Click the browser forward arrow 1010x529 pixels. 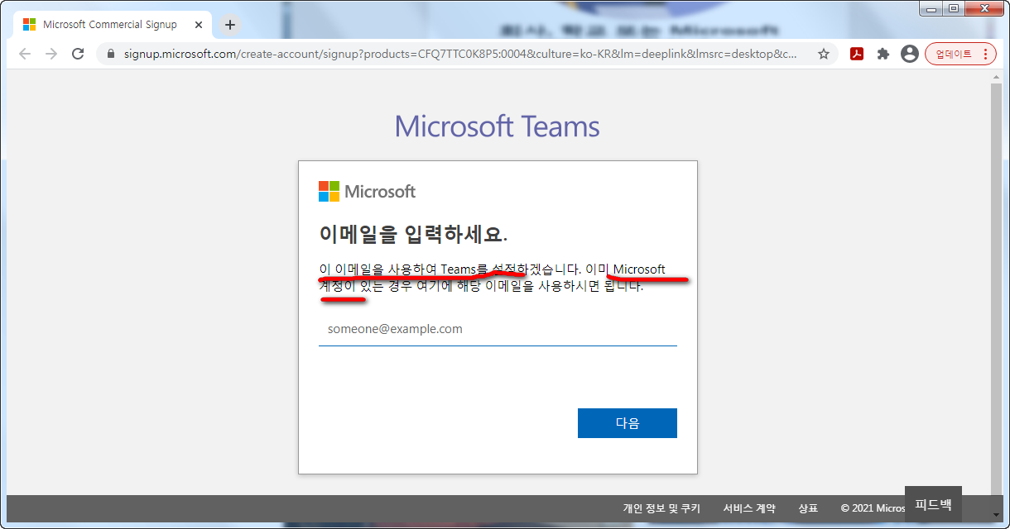tap(51, 54)
